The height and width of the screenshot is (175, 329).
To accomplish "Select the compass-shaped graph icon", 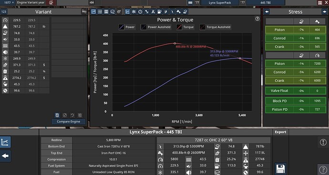I will [x=153, y=12].
